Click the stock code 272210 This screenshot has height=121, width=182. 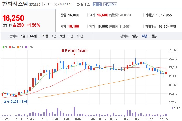(35, 4)
